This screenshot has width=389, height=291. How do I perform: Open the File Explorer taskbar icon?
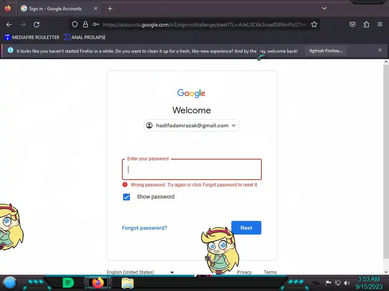pos(128,283)
